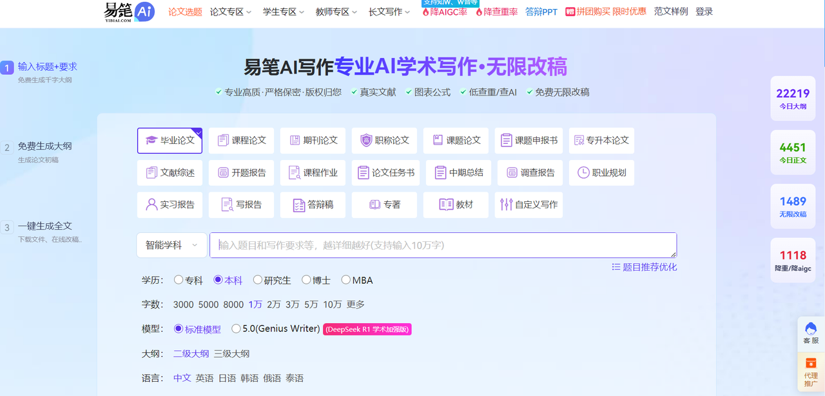The width and height of the screenshot is (825, 396).
Task: Select the 文献综述 document icon
Action: [x=151, y=173]
